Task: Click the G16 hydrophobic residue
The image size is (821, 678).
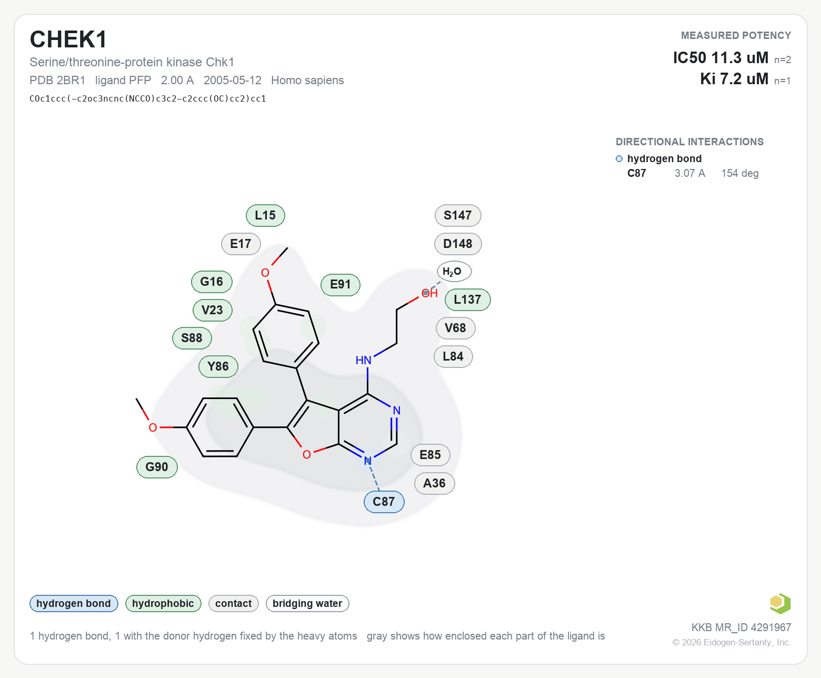Action: coord(212,282)
